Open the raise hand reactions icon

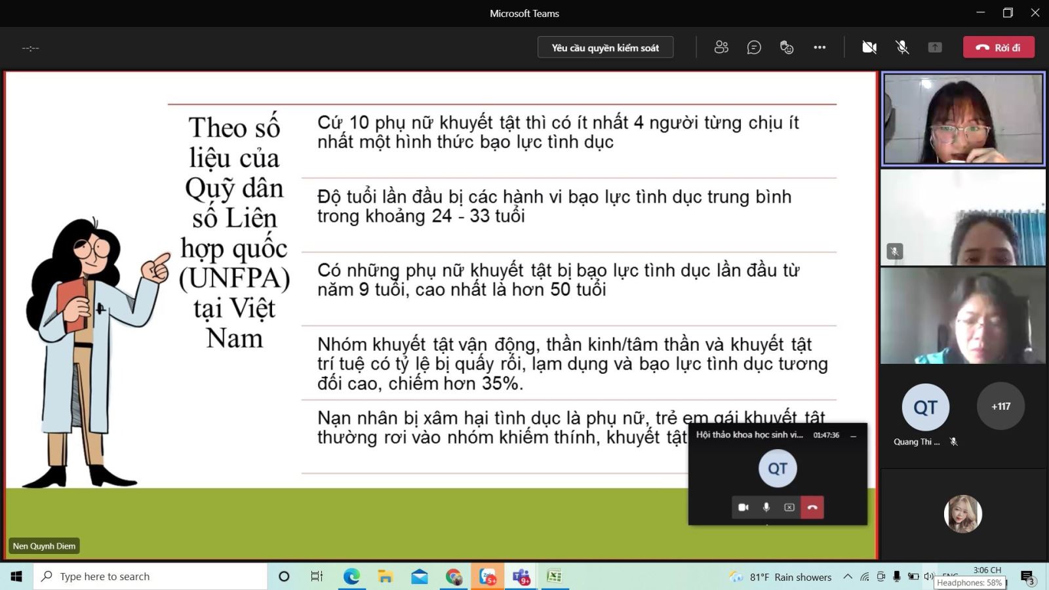(x=787, y=47)
